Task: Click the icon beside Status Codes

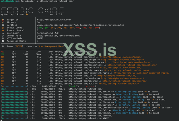Action: (3, 28)
